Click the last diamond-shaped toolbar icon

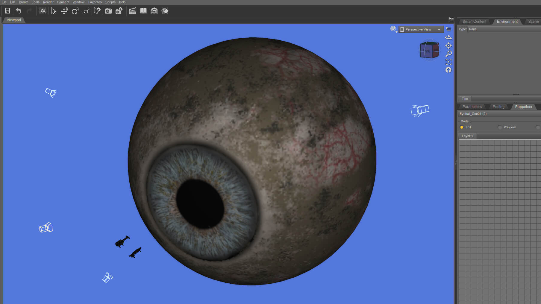point(165,11)
